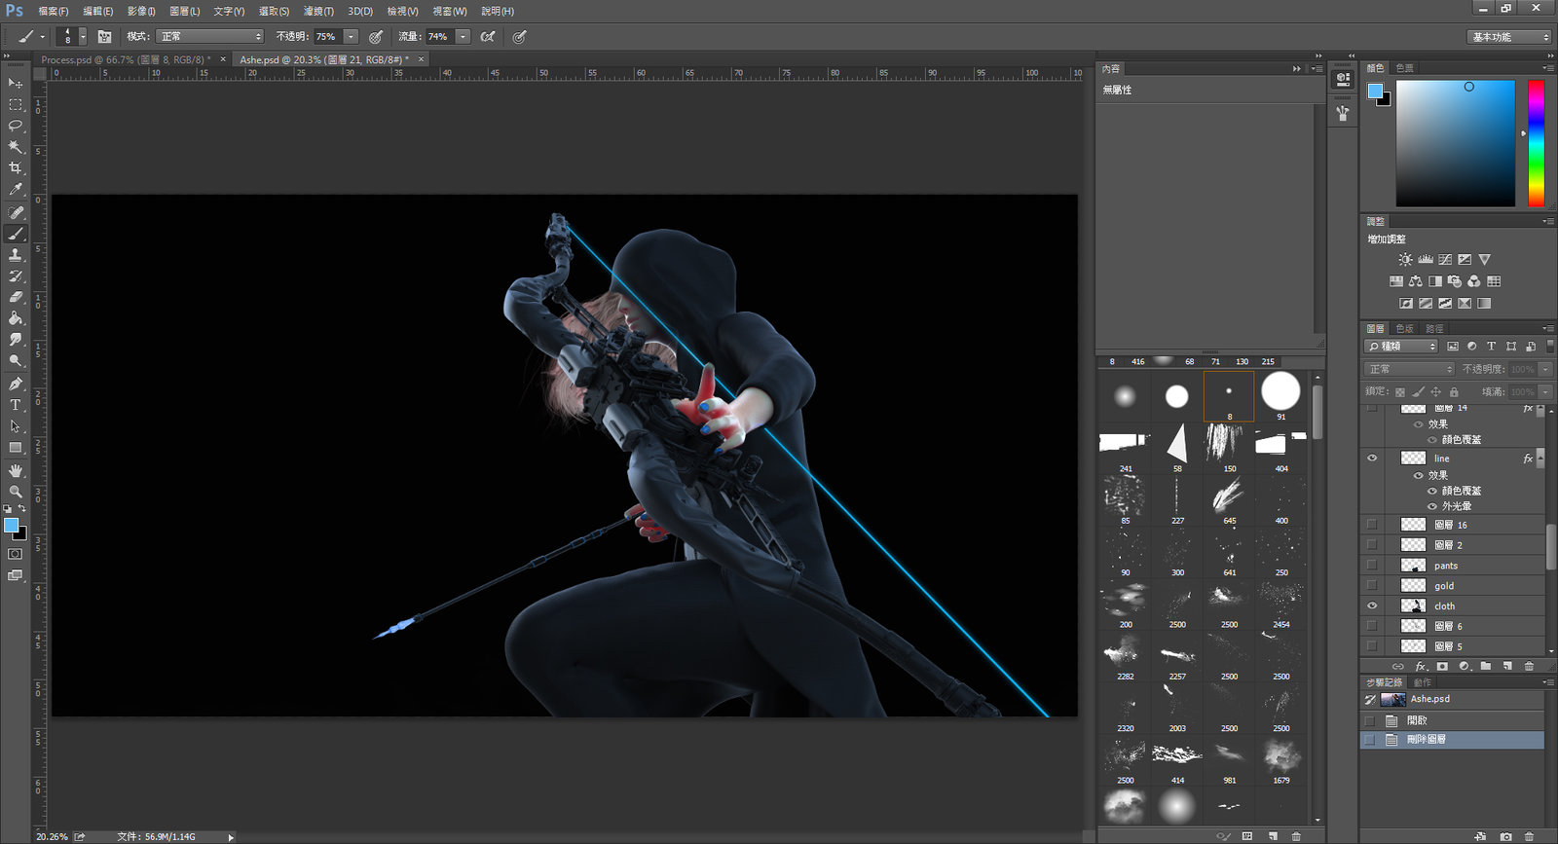Toggle layer filter switch in Layers panel
The height and width of the screenshot is (844, 1558).
tap(1550, 346)
